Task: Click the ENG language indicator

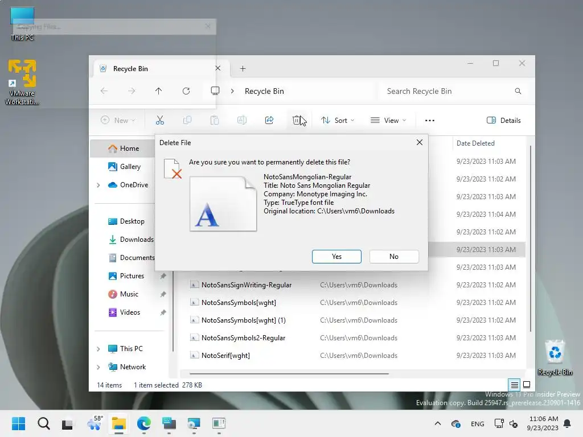Action: point(478,423)
